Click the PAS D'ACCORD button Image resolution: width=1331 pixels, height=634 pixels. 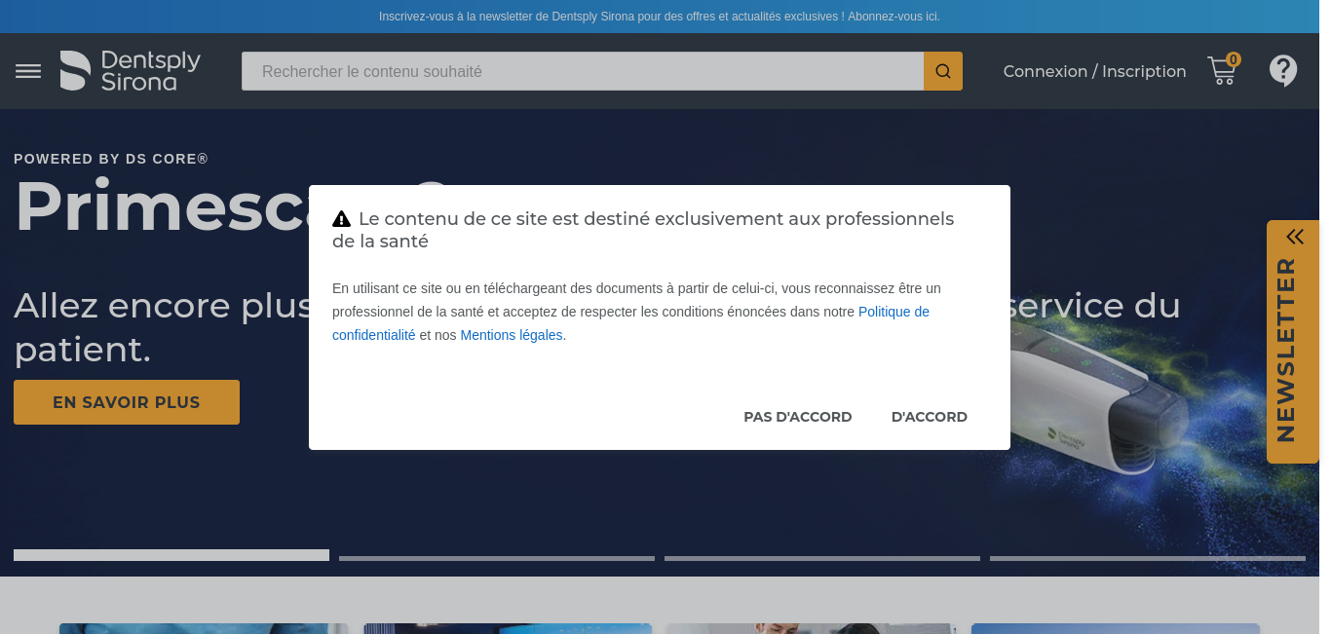(798, 417)
